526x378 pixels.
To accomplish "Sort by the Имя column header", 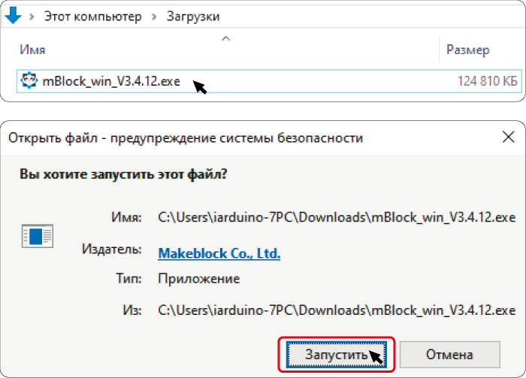I will click(32, 50).
